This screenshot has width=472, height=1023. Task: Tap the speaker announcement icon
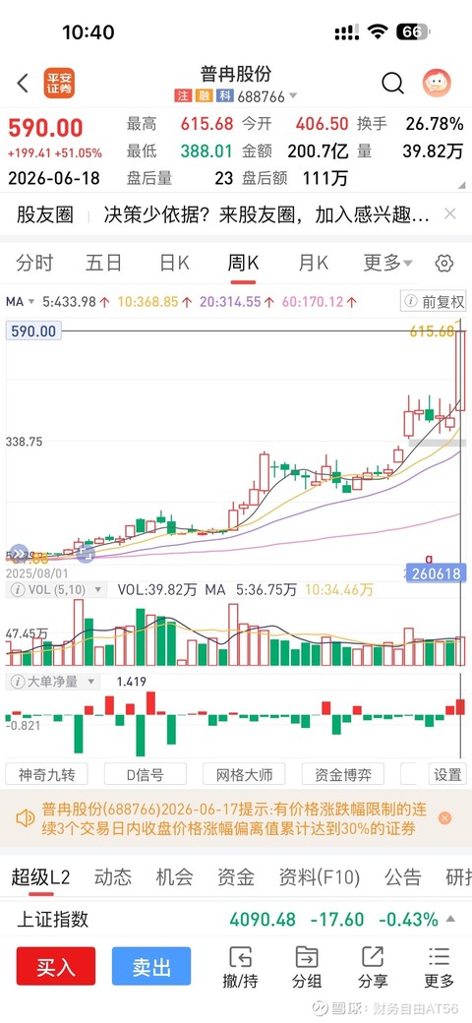click(26, 818)
